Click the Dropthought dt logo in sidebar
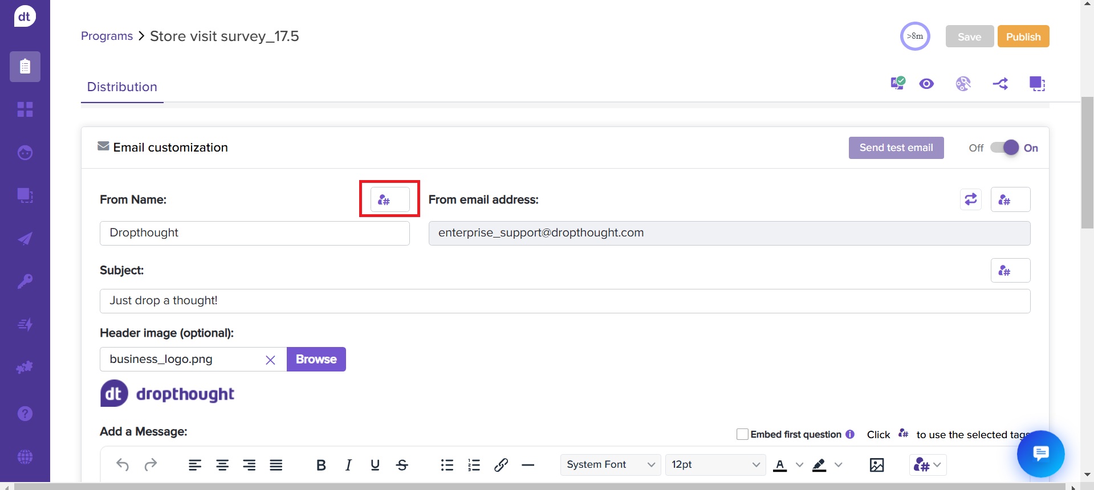Viewport: 1094px width, 490px height. 25,17
